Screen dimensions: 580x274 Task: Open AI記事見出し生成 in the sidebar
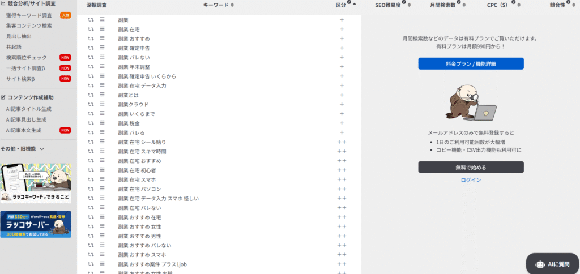26,120
